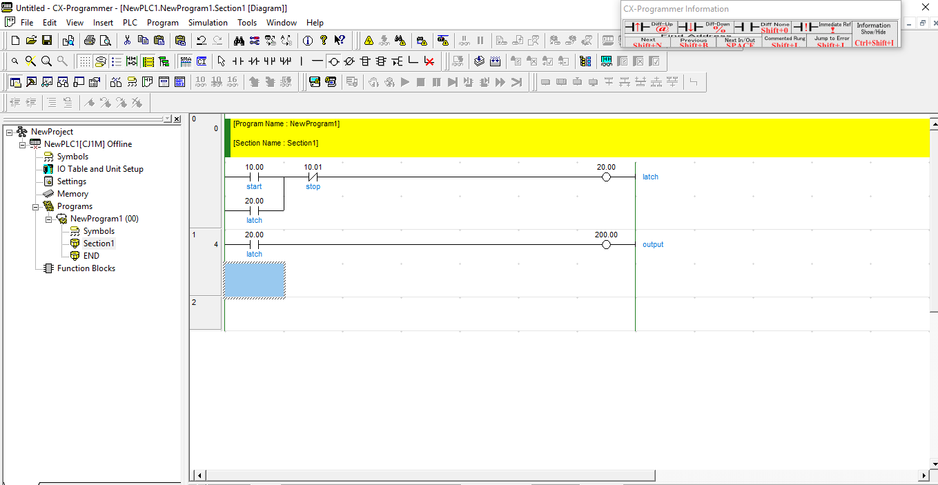Collapse the NewPLC1[CJ1M] Offline node
Image resolution: width=938 pixels, height=485 pixels.
[x=22, y=144]
